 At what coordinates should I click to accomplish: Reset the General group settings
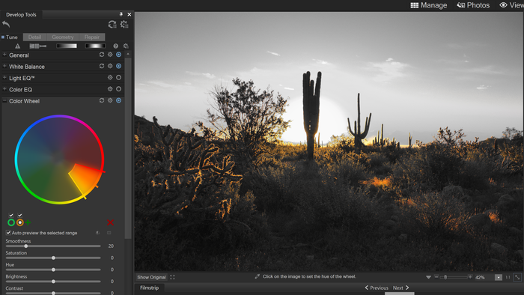pyautogui.click(x=102, y=55)
